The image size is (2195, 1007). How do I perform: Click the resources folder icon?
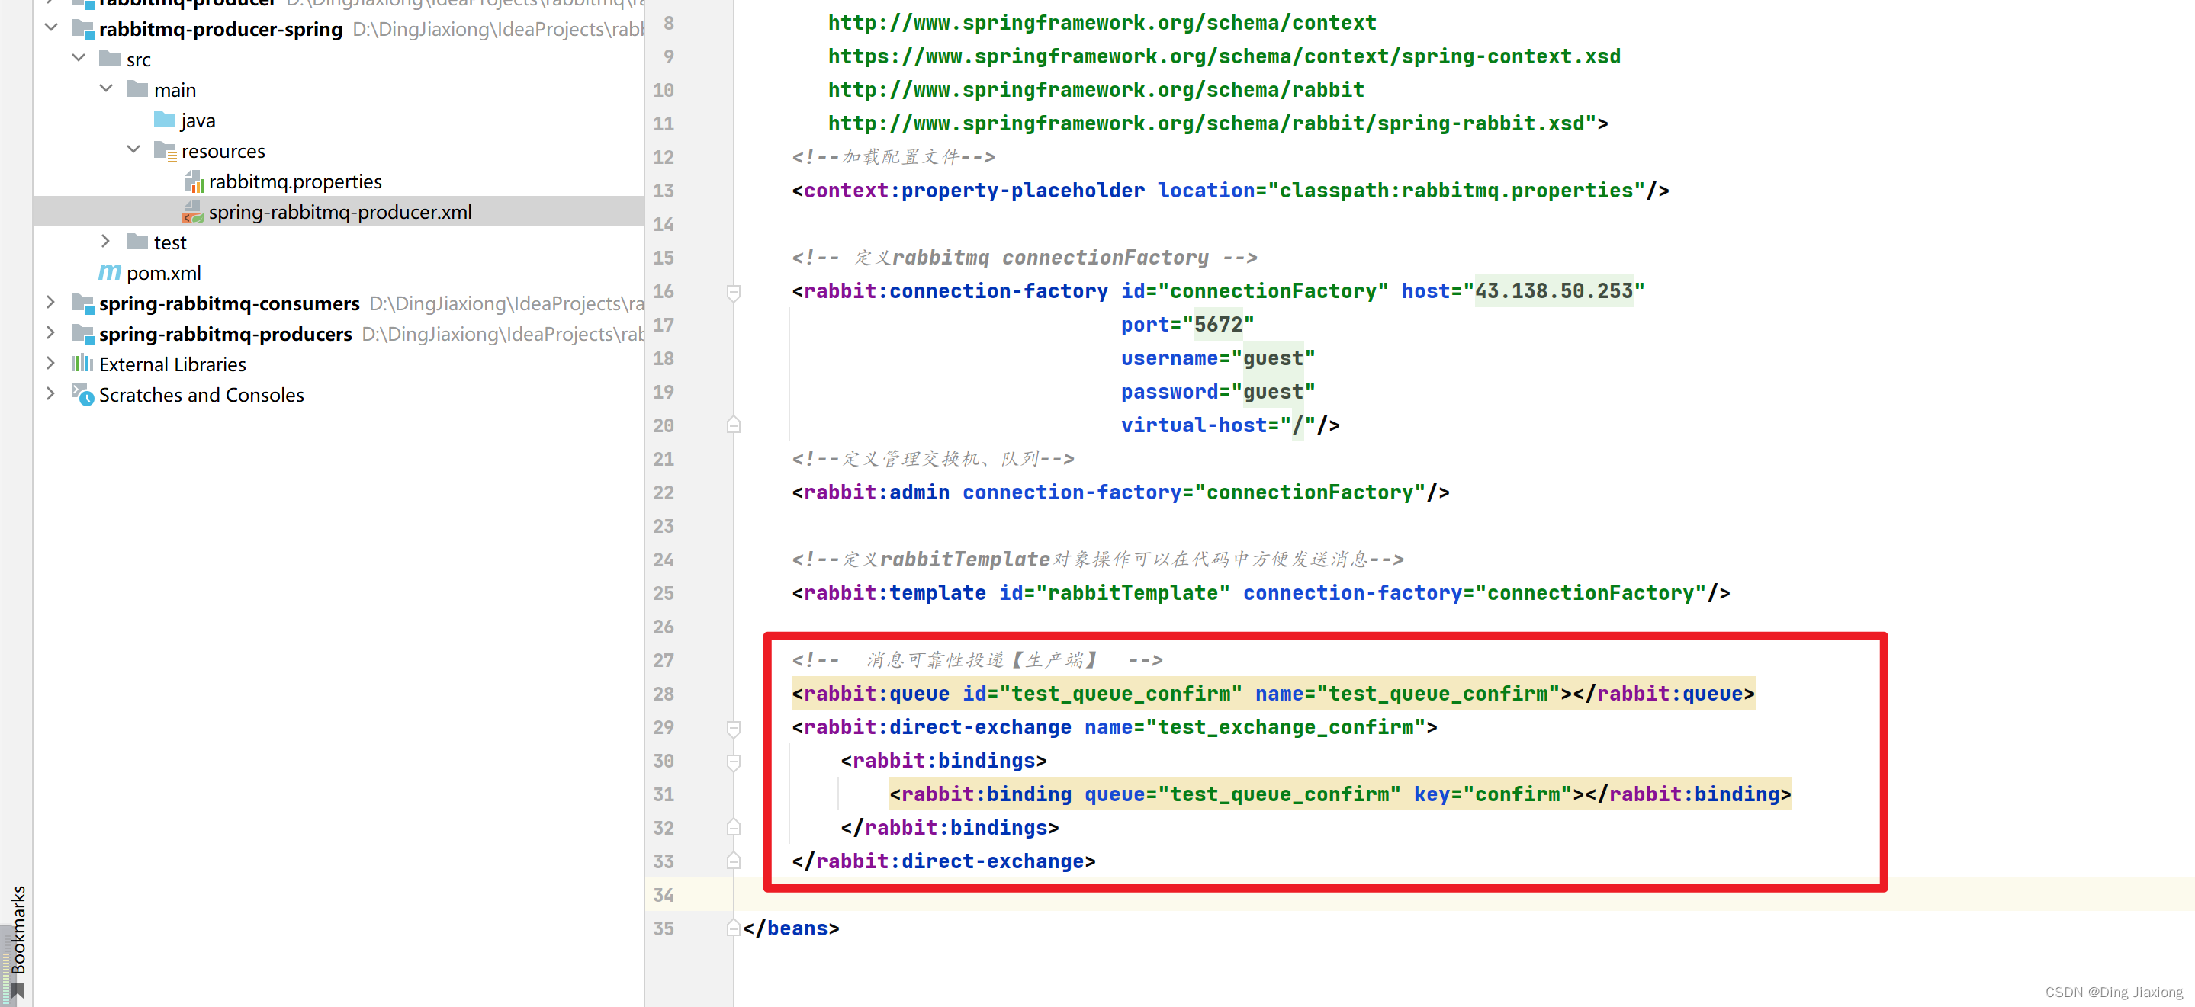(x=166, y=151)
